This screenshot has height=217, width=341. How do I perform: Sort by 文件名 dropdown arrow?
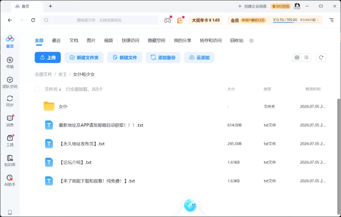coord(60,90)
